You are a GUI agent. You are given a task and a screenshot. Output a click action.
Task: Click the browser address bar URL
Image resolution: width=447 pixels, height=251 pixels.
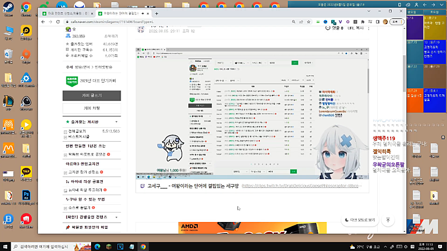click(x=112, y=22)
